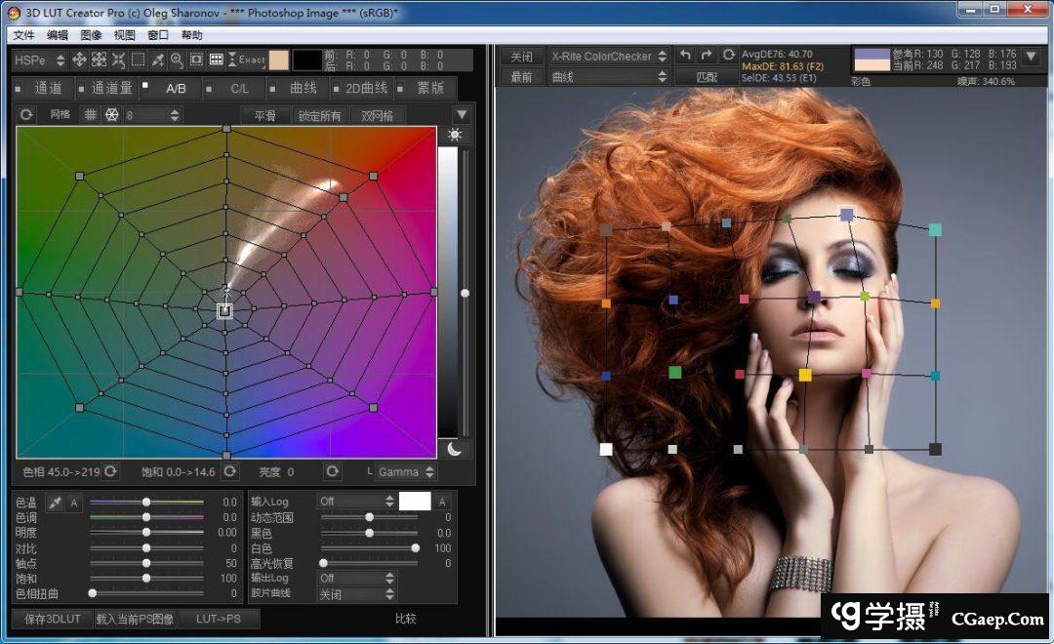The image size is (1054, 644).
Task: Open the 图像 menu
Action: click(x=91, y=35)
